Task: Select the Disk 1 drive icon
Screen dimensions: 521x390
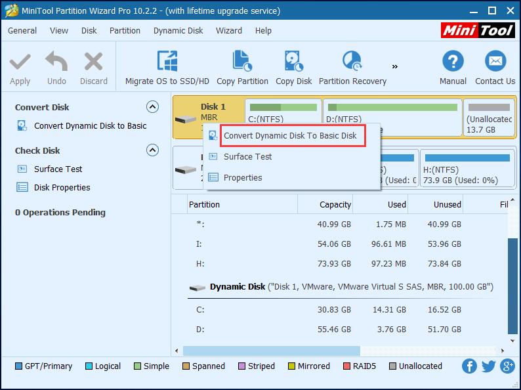Action: click(186, 119)
